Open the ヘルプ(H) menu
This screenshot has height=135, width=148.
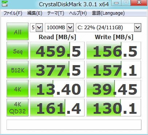coord(78,13)
